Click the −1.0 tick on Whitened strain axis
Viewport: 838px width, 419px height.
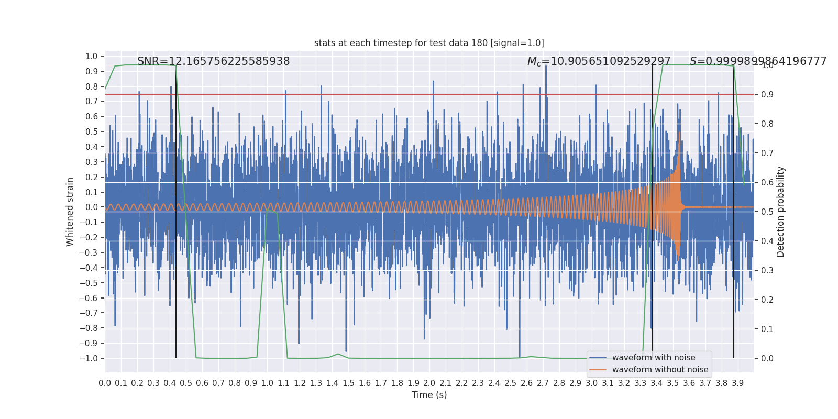pyautogui.click(x=89, y=359)
